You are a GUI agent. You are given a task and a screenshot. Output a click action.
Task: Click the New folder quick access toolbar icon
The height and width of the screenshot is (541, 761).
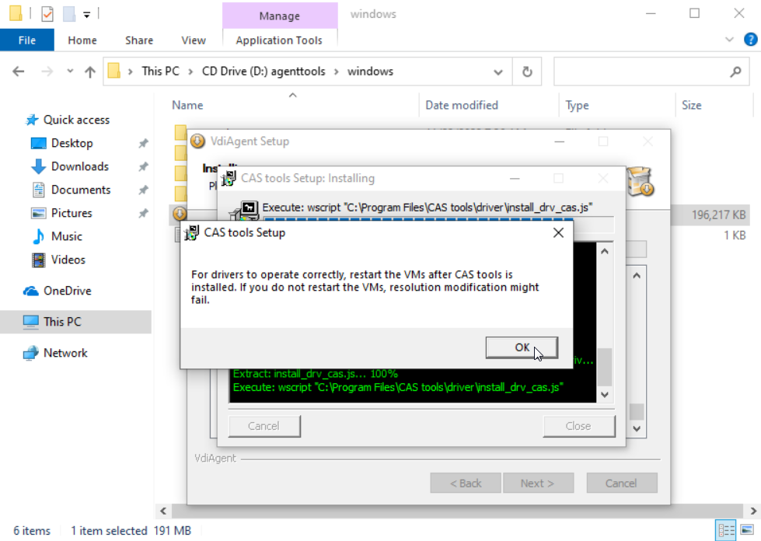click(69, 14)
